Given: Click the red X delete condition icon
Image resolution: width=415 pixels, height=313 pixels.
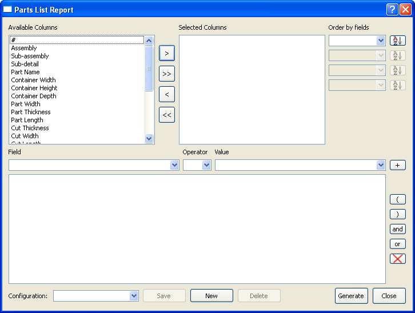Looking at the screenshot, I should pos(397,259).
